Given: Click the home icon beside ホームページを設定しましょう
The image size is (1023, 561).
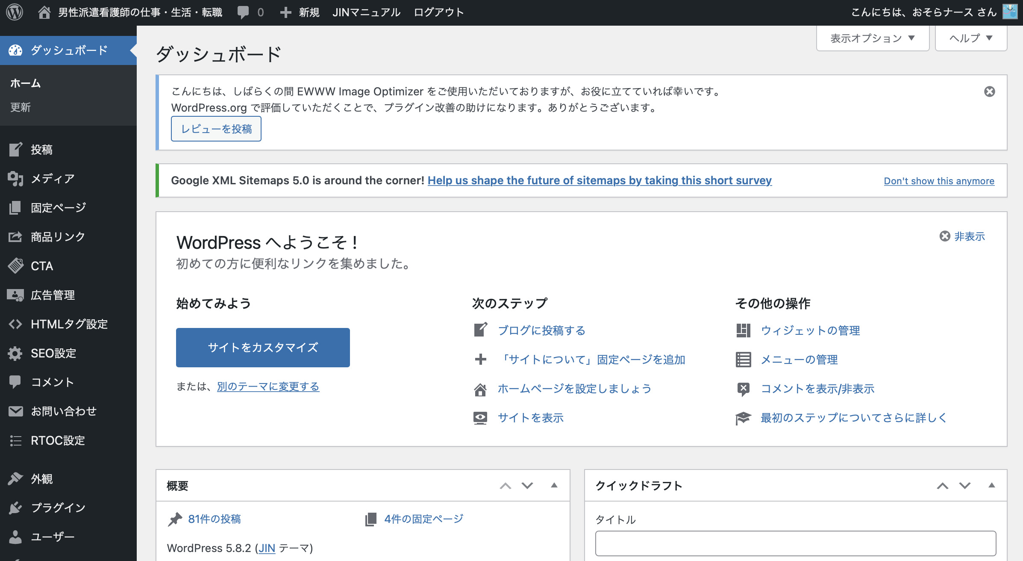Looking at the screenshot, I should 480,390.
